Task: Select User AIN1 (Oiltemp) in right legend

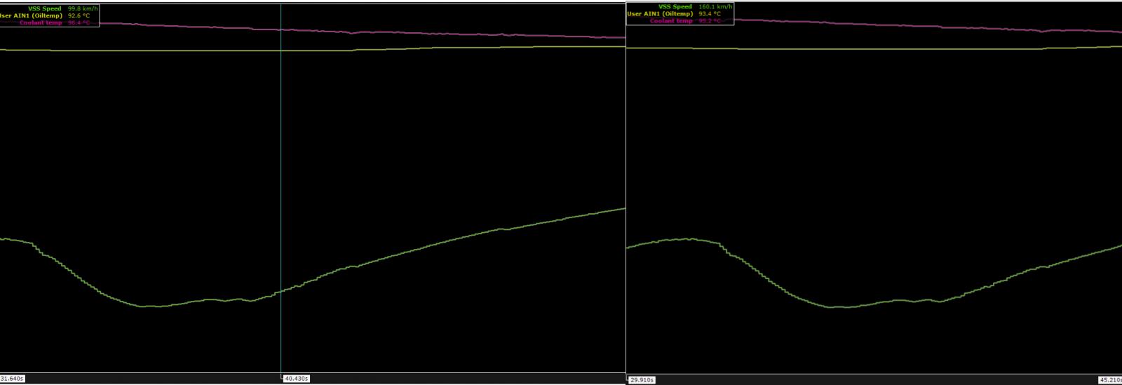Action: (660, 14)
